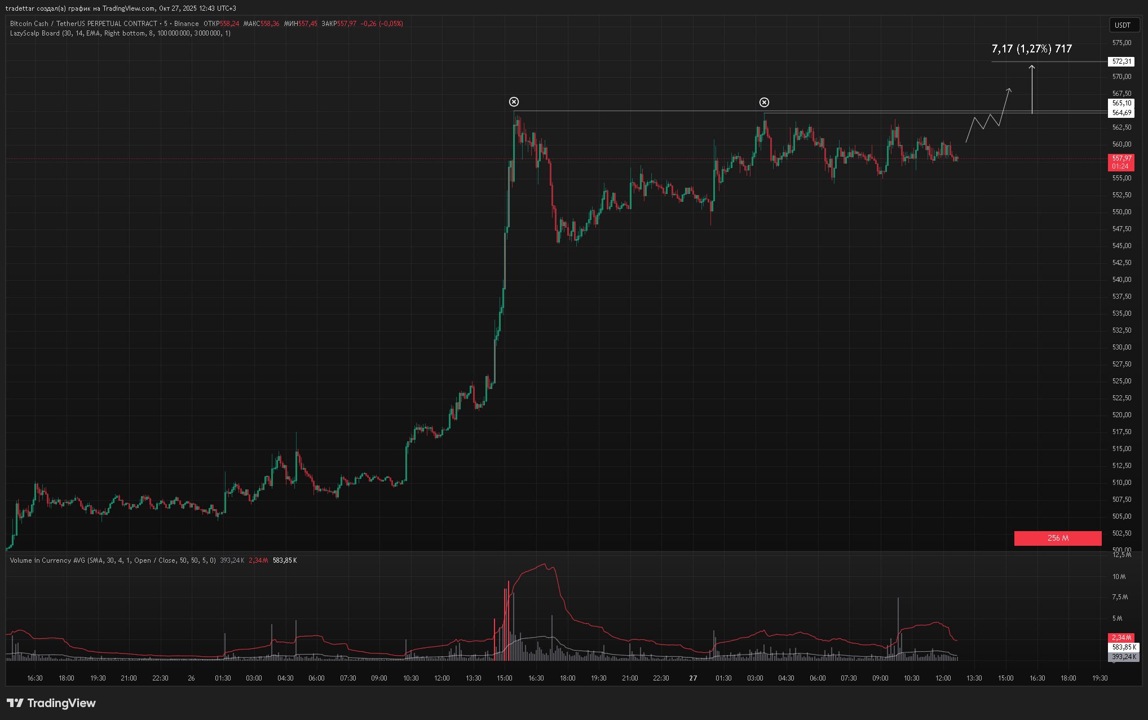Click date marker 26 on the time axis
Viewport: 1148px width, 720px height.
point(191,678)
